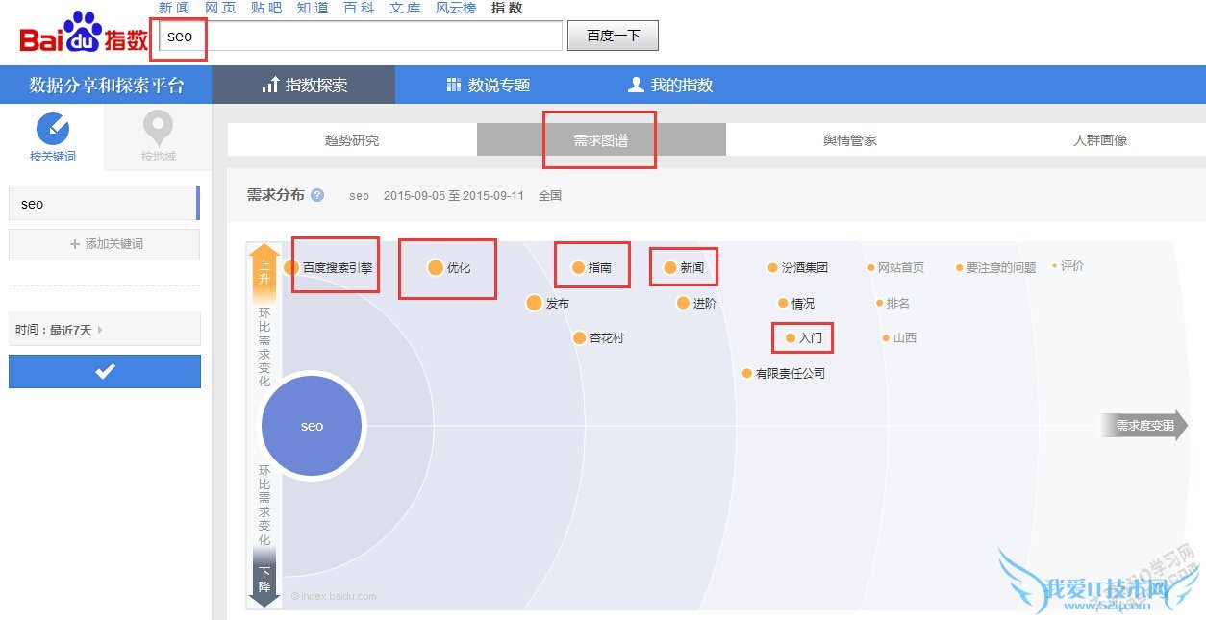
Task: Click the 数说专题 grid icon
Action: pyautogui.click(x=453, y=85)
